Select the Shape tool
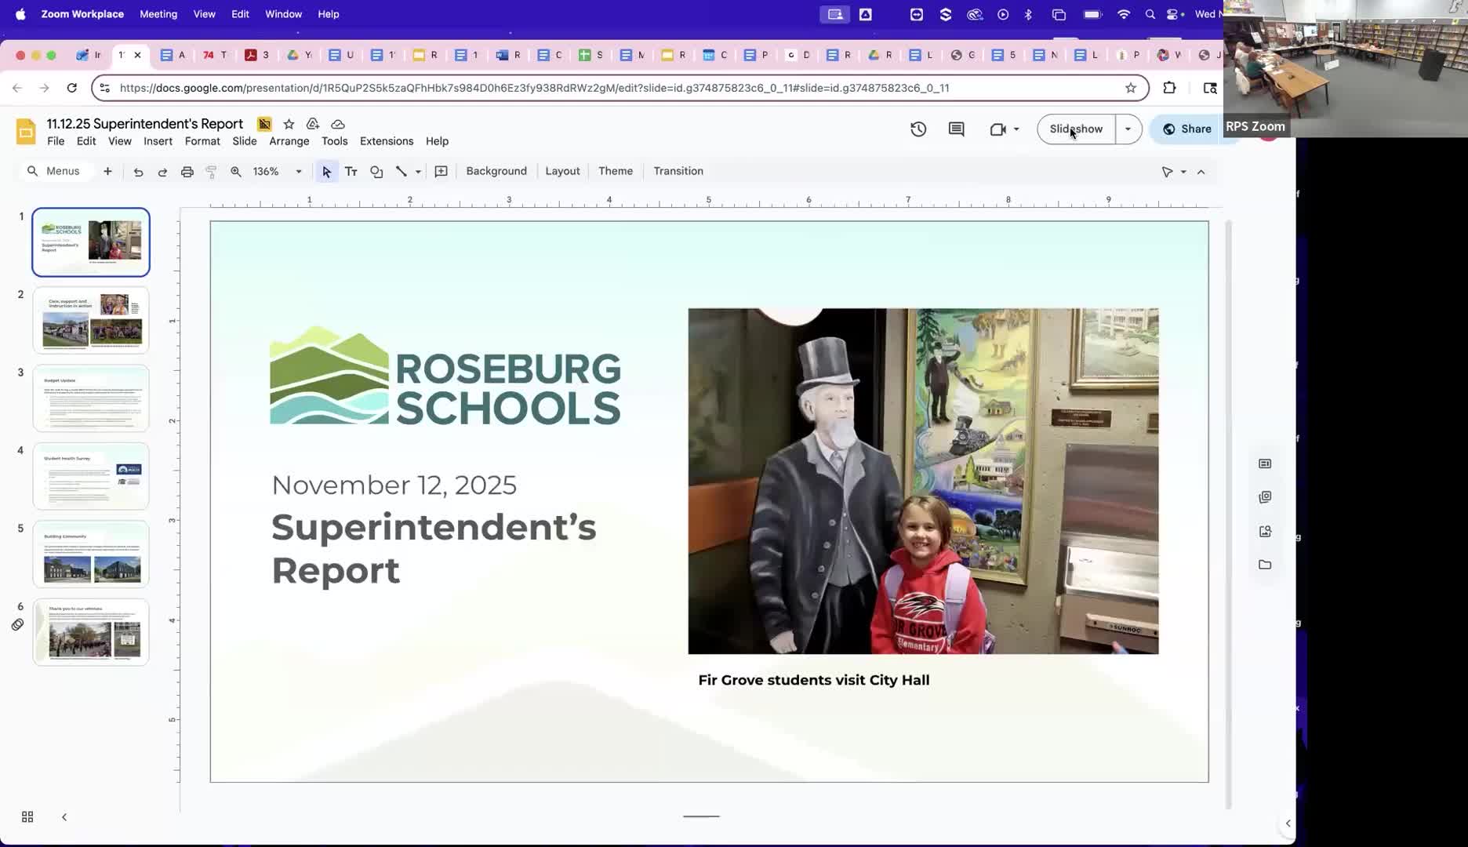 (376, 172)
